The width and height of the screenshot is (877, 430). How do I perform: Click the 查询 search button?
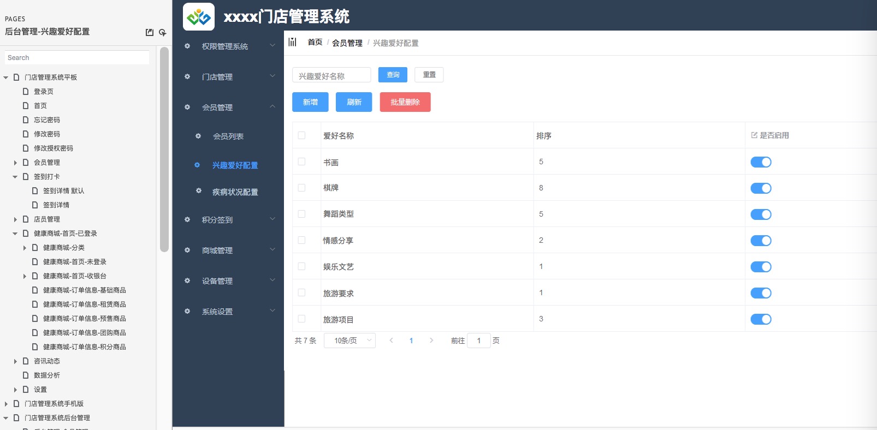(393, 75)
